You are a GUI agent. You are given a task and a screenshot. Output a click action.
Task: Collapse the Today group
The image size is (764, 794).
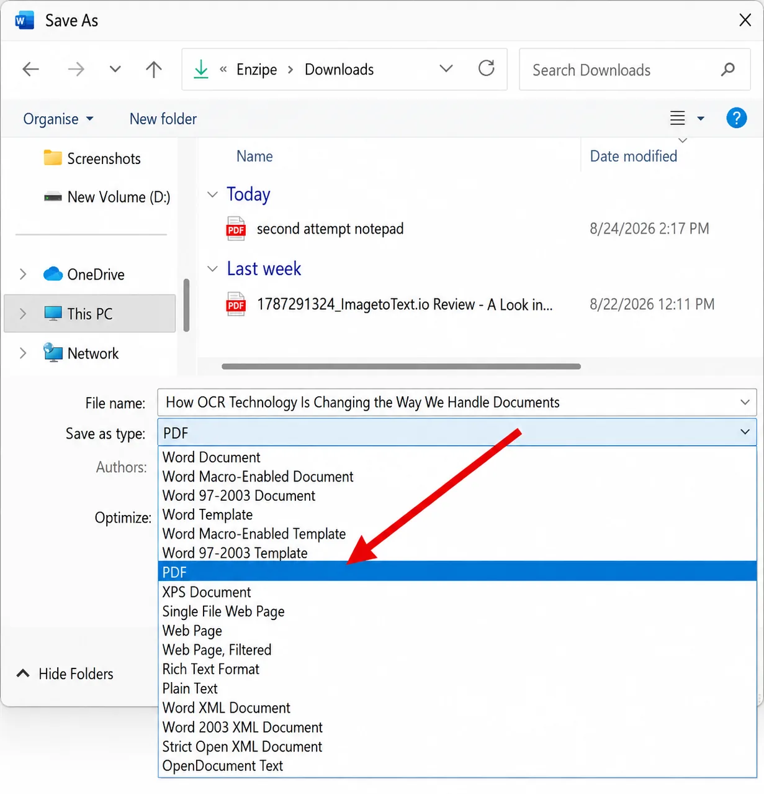(x=212, y=194)
